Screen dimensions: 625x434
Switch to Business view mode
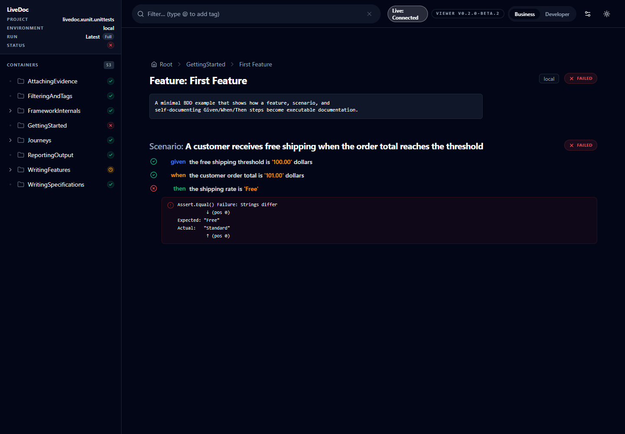pos(524,14)
